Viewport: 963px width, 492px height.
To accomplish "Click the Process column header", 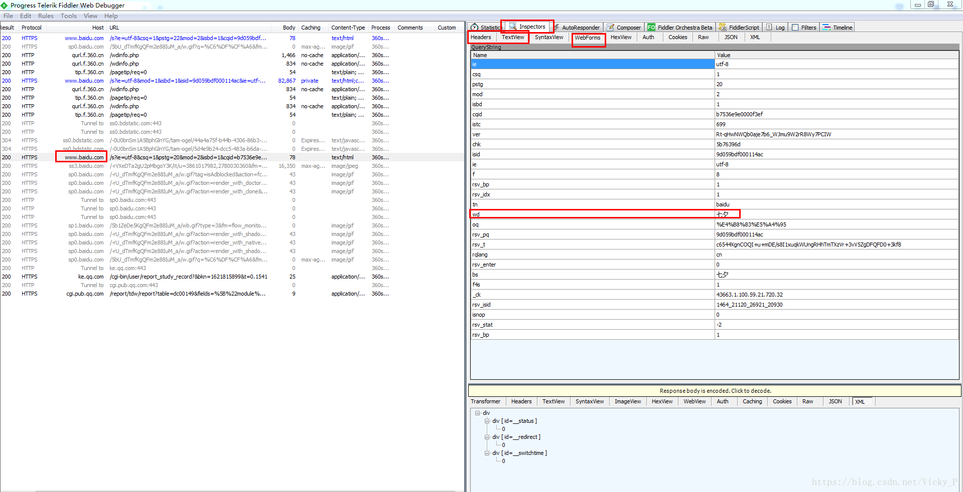I will pos(381,28).
